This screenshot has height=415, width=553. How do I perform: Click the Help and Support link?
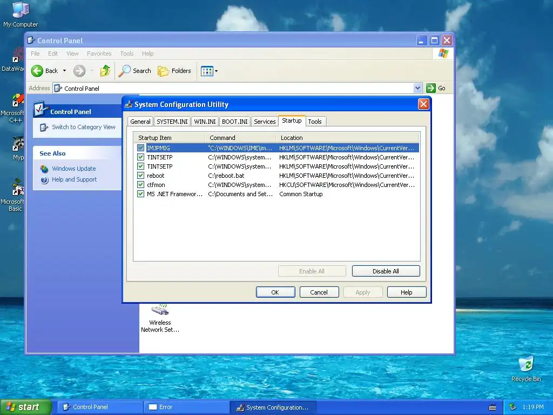point(74,179)
